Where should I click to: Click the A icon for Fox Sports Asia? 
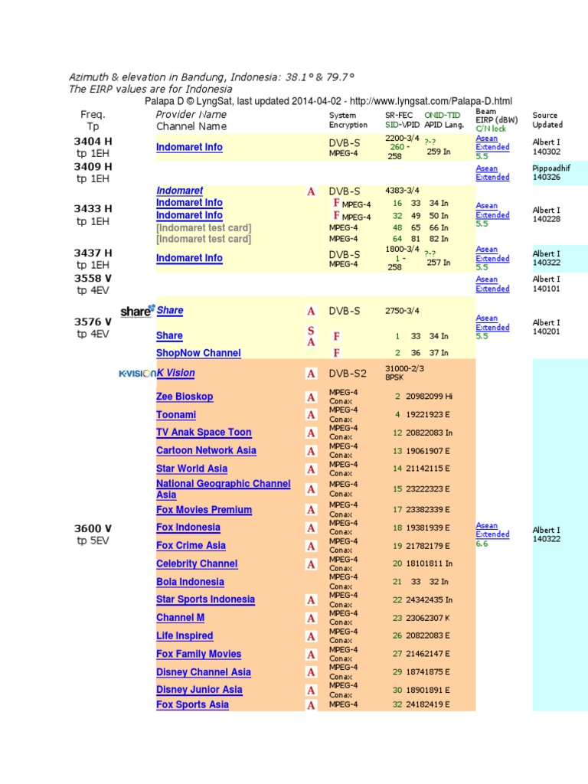coord(311,705)
